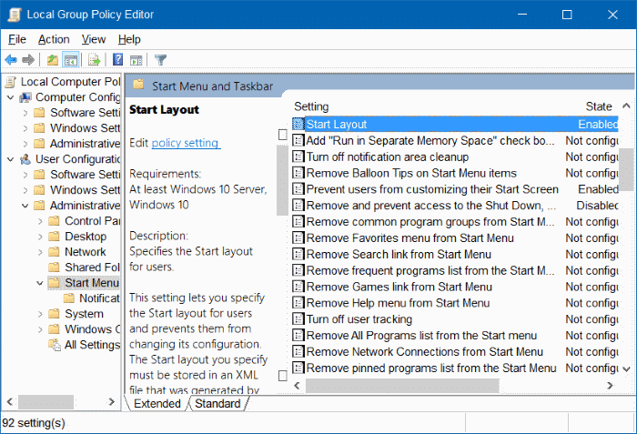Viewport: 637px width, 434px height.
Task: Click the Up one level folder icon
Action: 53,60
